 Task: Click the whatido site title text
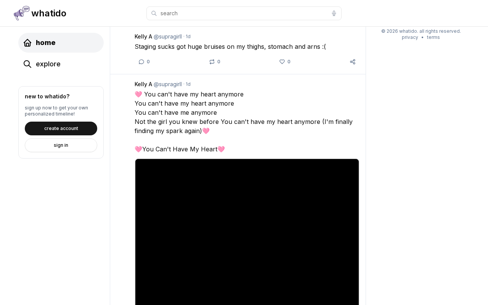click(49, 13)
